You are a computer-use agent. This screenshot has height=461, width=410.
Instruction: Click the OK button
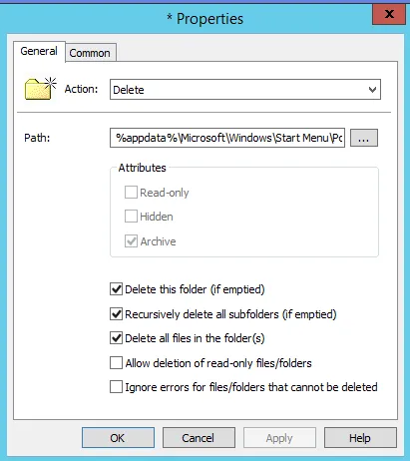click(x=118, y=438)
